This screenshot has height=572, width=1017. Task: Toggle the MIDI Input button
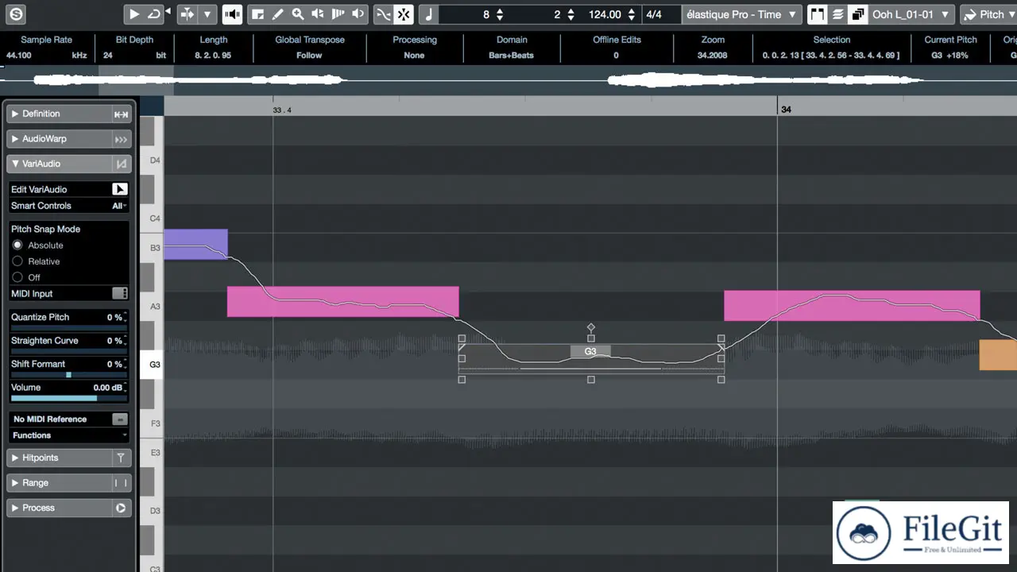(119, 294)
